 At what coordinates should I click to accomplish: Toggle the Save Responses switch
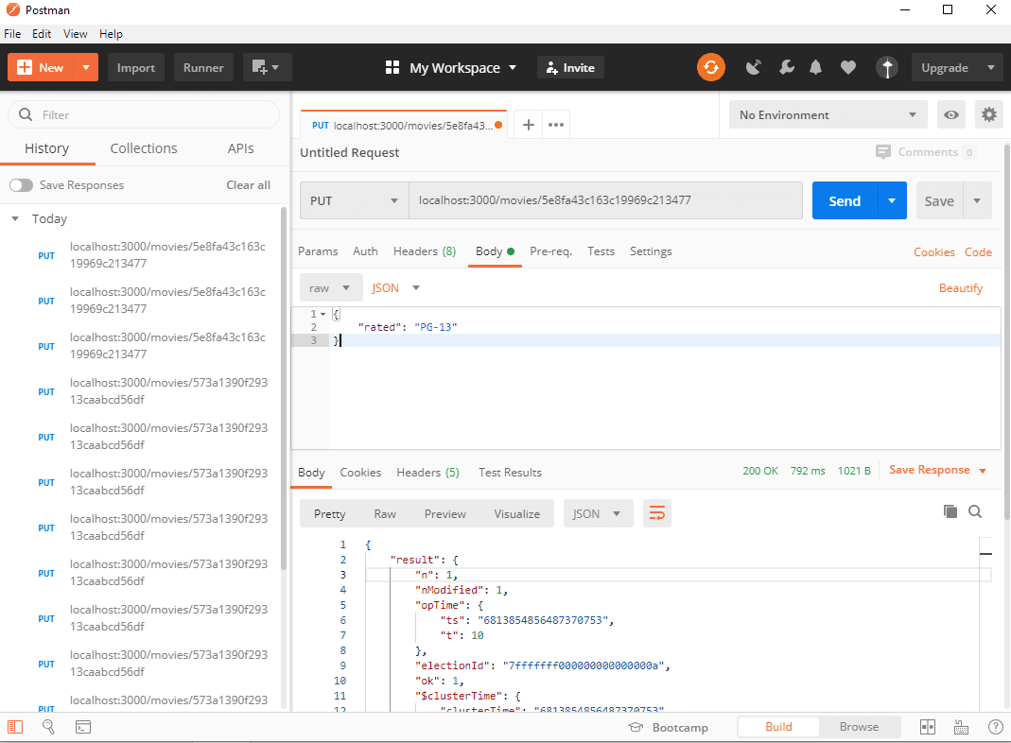(21, 185)
